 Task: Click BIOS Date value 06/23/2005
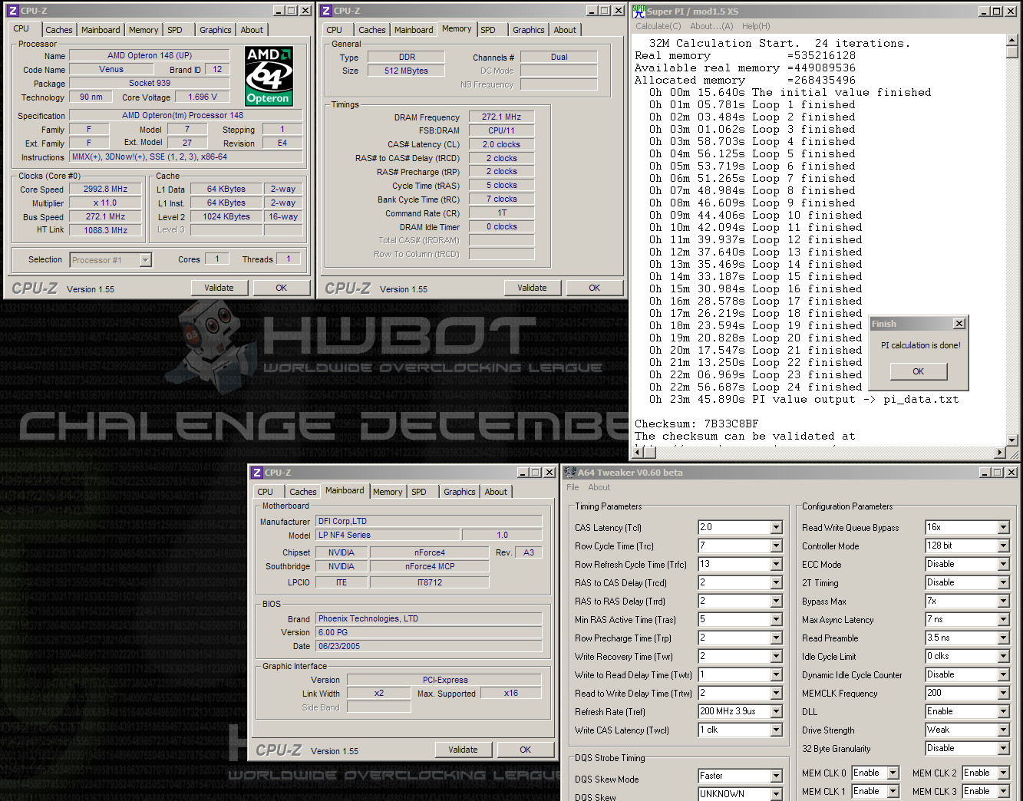coord(430,646)
